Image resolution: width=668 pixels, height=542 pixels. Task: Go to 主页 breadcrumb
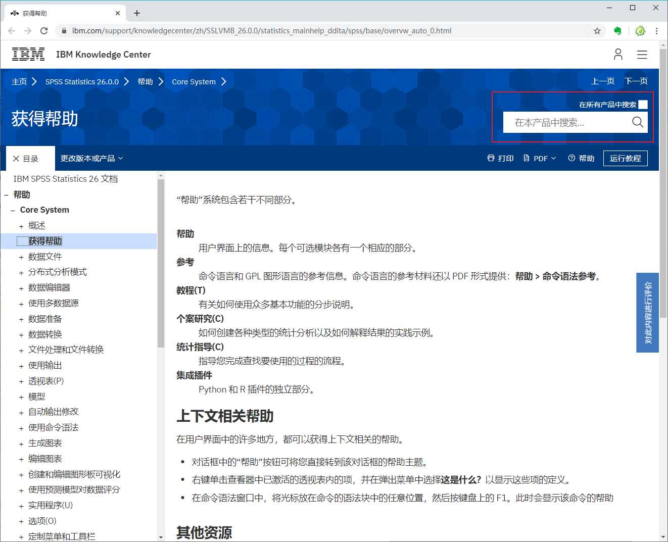pyautogui.click(x=19, y=81)
